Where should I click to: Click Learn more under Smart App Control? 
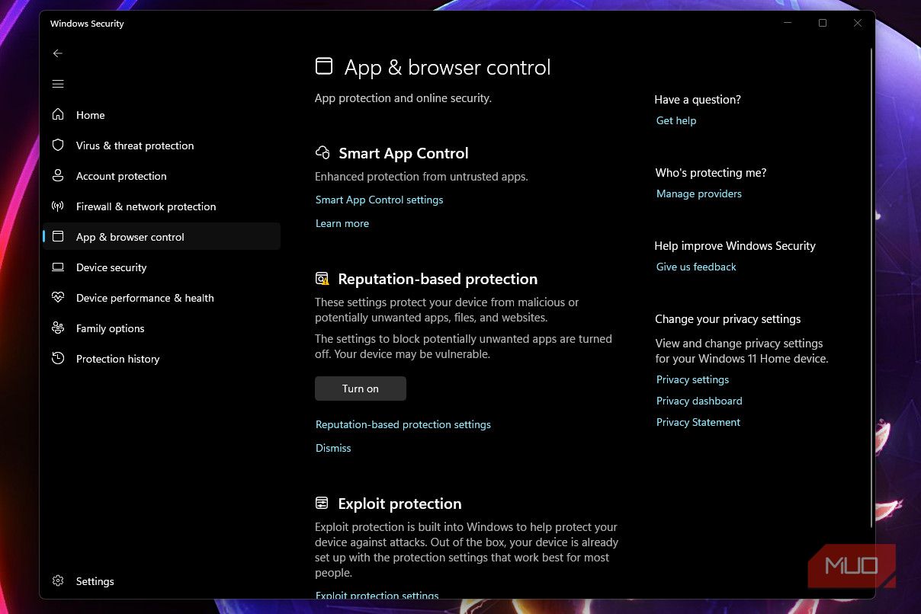(342, 223)
